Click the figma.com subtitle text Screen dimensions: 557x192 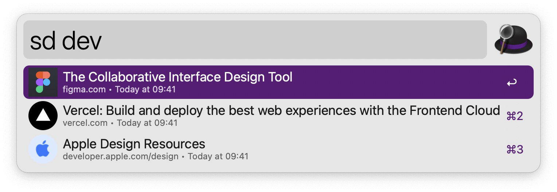84,89
